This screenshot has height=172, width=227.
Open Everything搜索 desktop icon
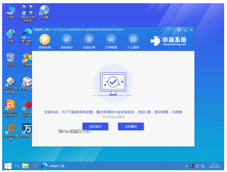click(x=11, y=132)
